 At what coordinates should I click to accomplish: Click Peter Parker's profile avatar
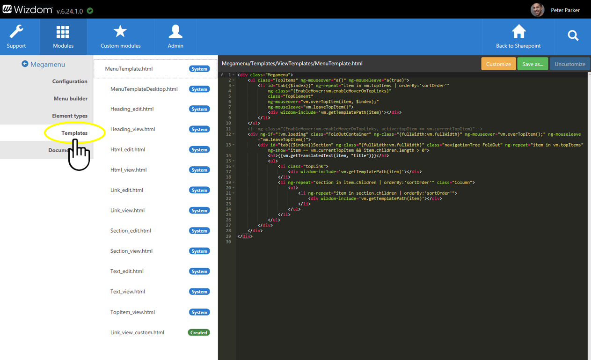[537, 10]
